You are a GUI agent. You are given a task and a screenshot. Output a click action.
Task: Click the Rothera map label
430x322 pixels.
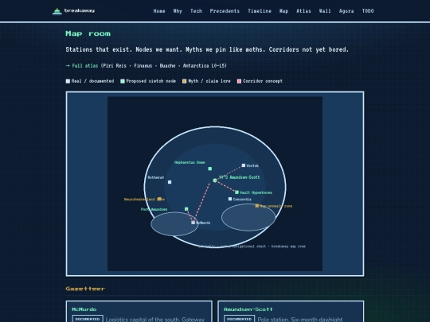156,177
